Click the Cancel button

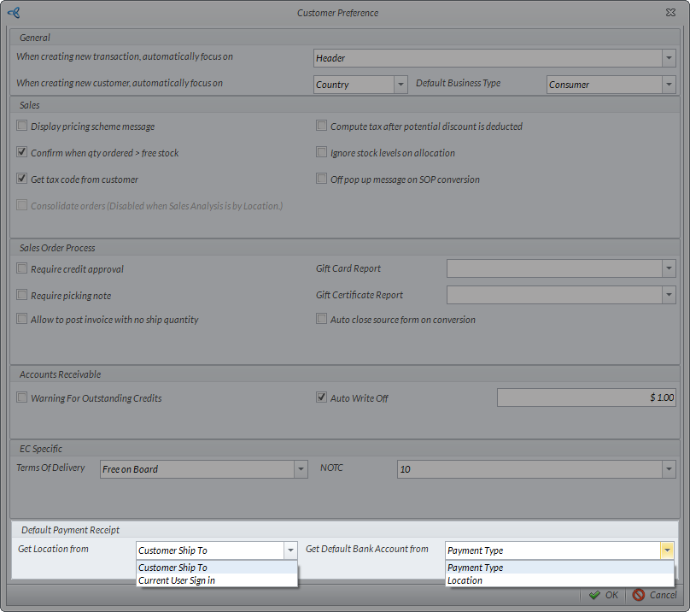(x=654, y=595)
